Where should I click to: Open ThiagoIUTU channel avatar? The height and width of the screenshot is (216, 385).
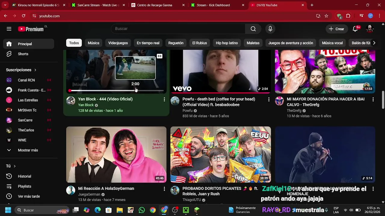point(175,190)
